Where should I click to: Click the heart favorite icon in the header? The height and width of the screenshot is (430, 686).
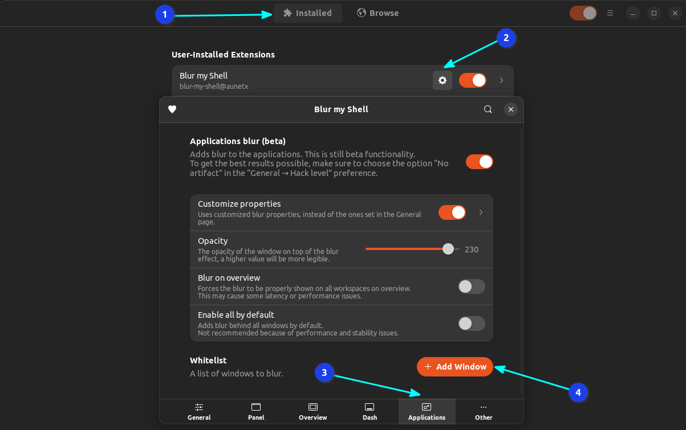172,109
